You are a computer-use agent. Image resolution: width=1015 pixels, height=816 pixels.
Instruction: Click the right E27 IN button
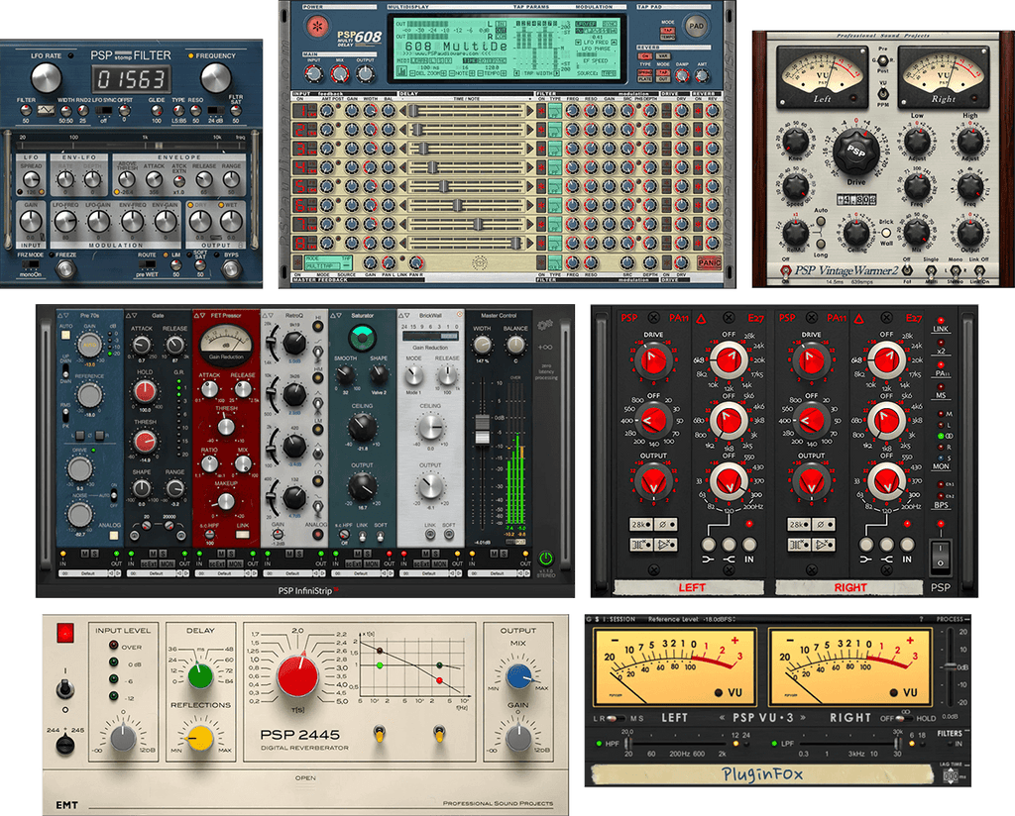[907, 545]
